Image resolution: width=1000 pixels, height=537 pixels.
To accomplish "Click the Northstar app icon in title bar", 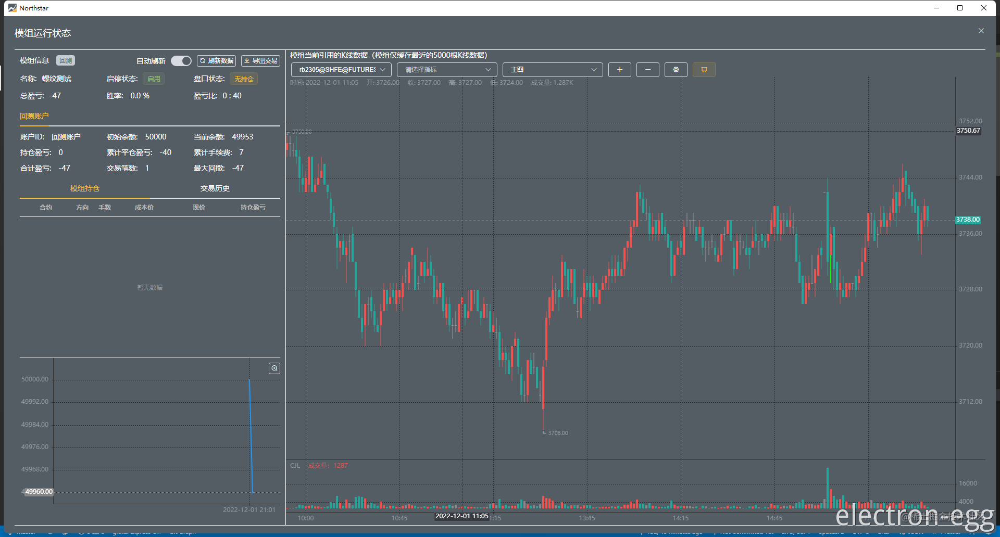I will pos(12,8).
